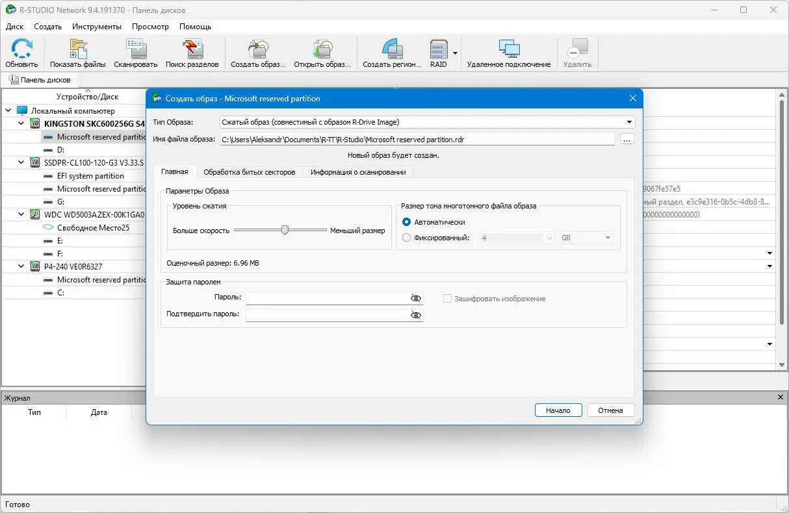The width and height of the screenshot is (789, 513).
Task: Switch to Обработка битых секторов tab
Action: (250, 172)
